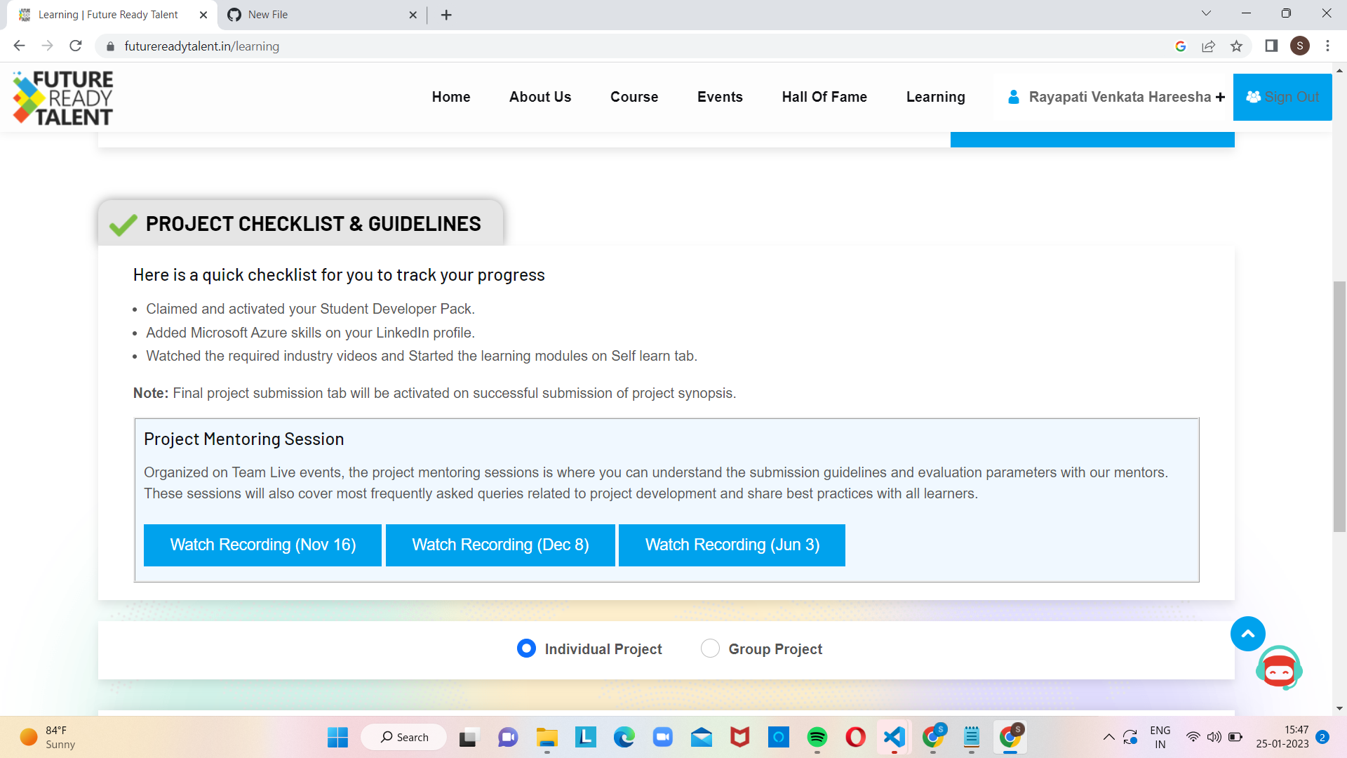Screen dimensions: 1347x758
Task: Open the side panel icon in browser toolbar
Action: (1271, 46)
